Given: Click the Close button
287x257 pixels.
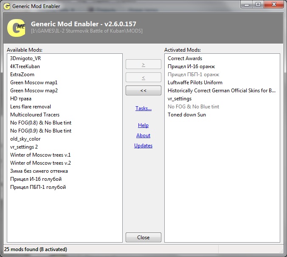Looking at the screenshot, I should pyautogui.click(x=143, y=237).
